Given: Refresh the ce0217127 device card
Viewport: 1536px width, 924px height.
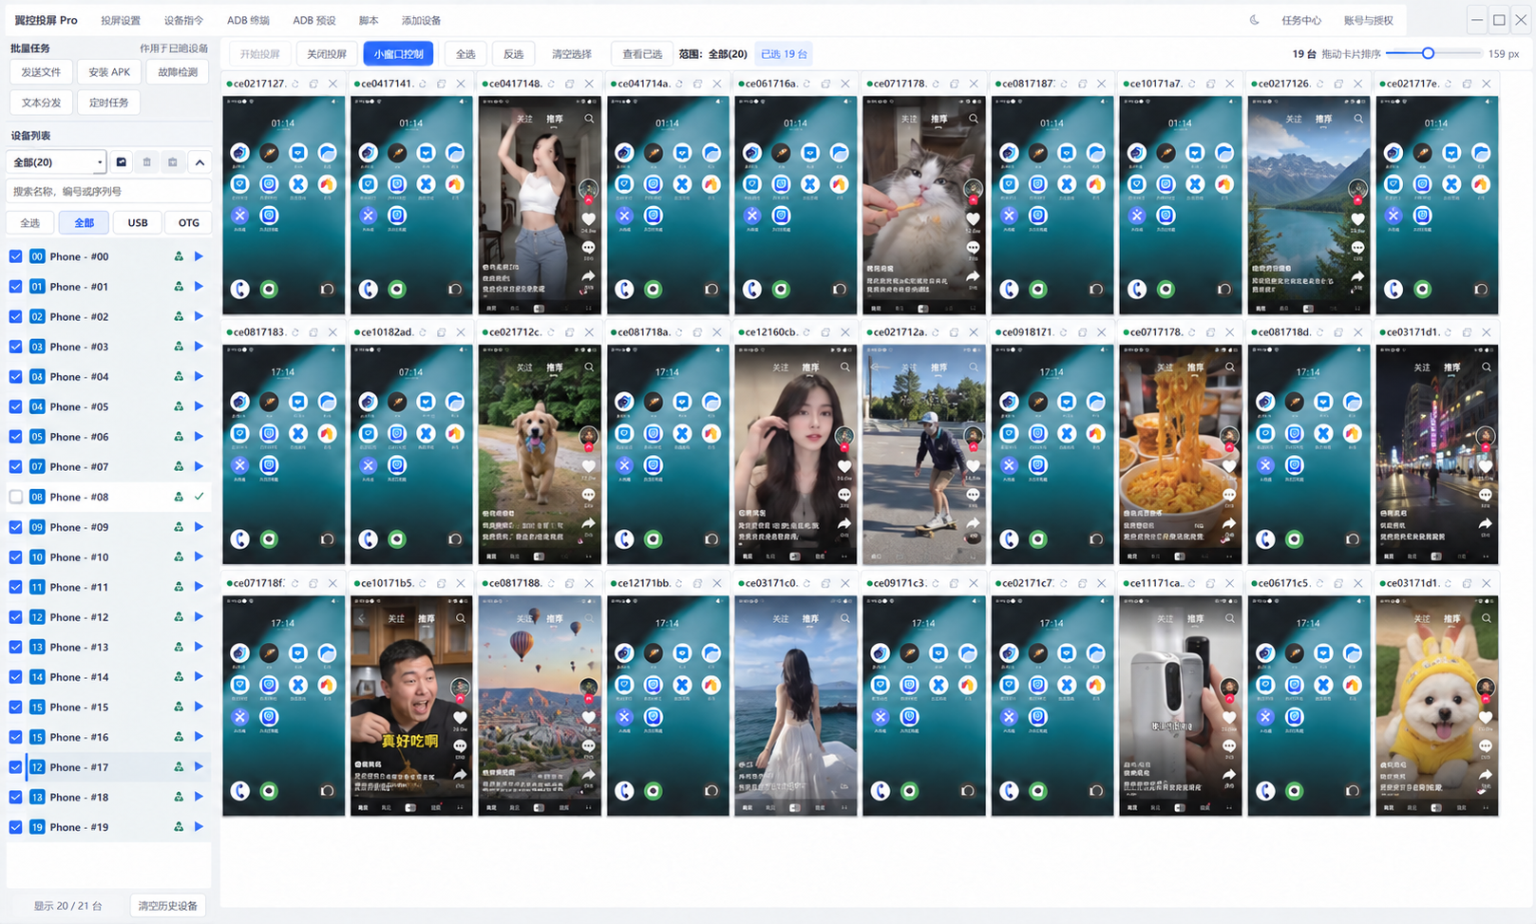Looking at the screenshot, I should 295,84.
